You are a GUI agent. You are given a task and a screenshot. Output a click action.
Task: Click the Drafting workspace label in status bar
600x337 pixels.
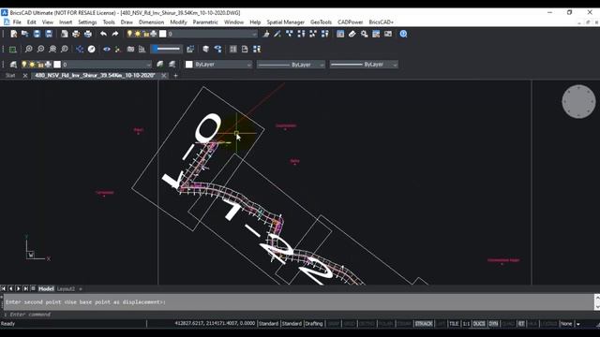click(x=314, y=324)
